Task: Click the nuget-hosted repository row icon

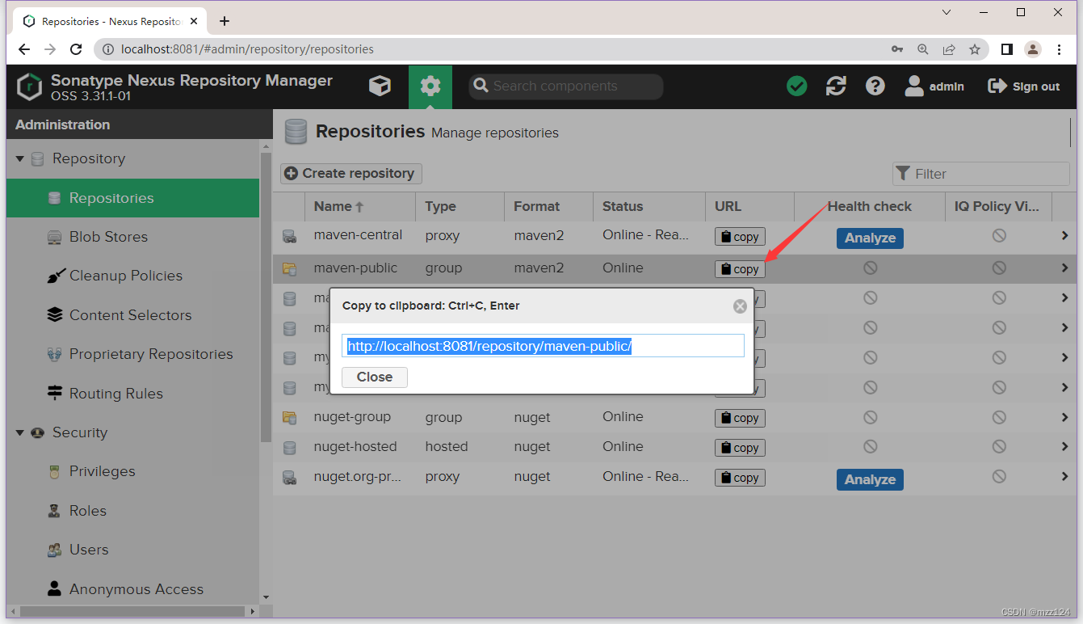Action: pos(289,447)
